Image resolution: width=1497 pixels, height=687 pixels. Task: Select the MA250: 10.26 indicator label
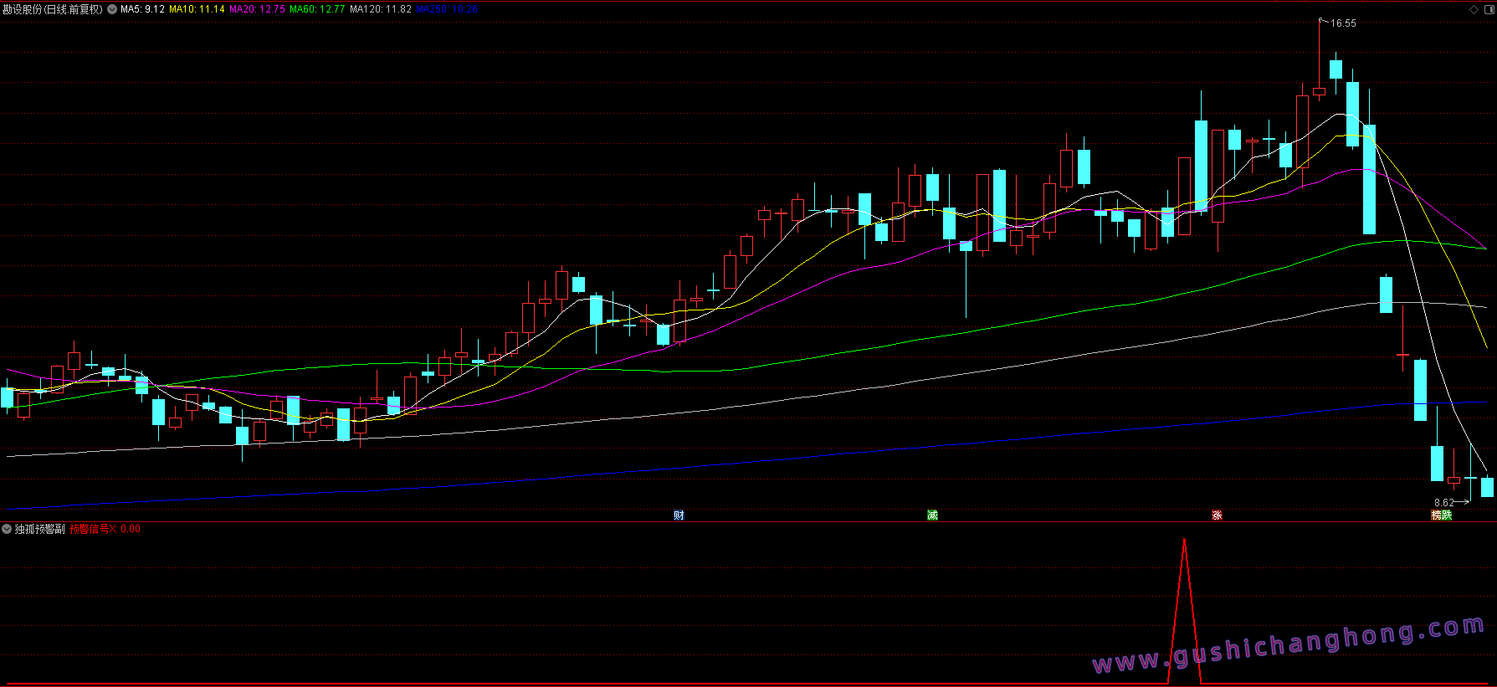pyautogui.click(x=447, y=9)
